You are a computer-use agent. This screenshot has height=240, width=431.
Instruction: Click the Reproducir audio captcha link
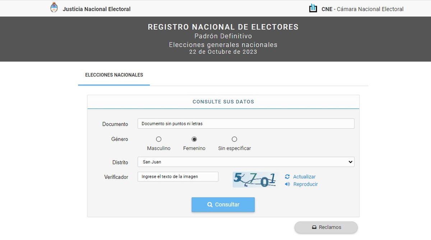click(x=305, y=184)
